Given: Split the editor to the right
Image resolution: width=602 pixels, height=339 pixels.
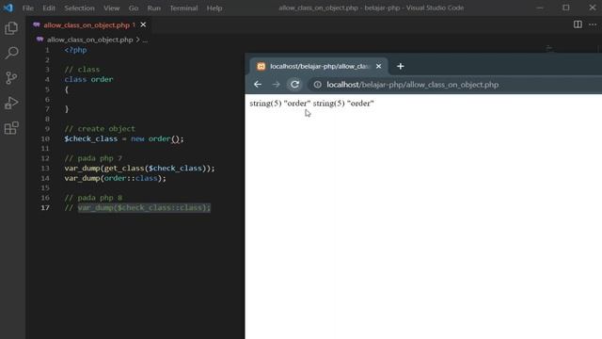Looking at the screenshot, I should pyautogui.click(x=578, y=24).
